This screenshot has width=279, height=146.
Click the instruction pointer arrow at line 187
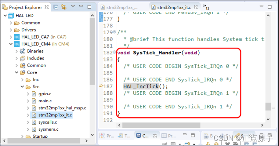[x=101, y=86]
